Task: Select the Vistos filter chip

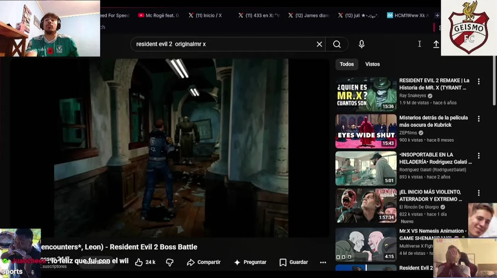Action: coord(372,64)
